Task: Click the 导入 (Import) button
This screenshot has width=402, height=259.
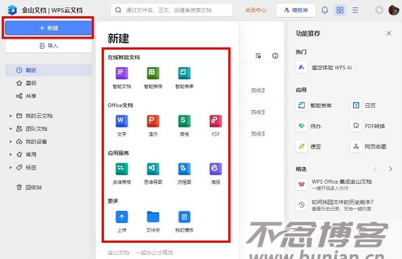Action: [49, 46]
